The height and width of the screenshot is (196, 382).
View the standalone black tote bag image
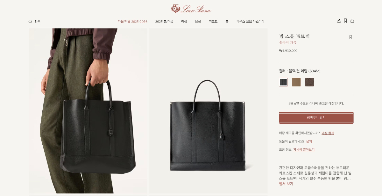(x=209, y=111)
